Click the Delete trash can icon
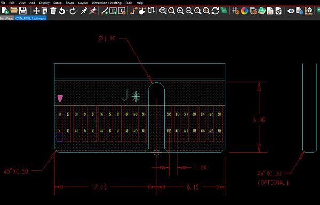 coord(53,11)
